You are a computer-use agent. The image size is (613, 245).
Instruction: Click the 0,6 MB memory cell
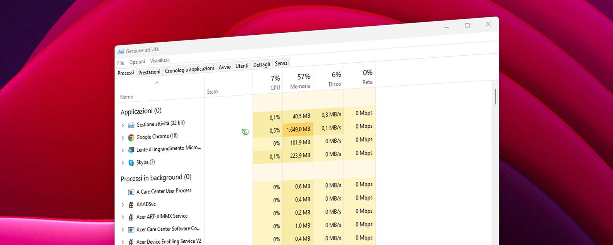click(x=298, y=187)
